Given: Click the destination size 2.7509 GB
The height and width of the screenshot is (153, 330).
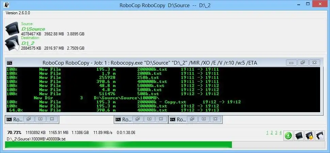Looking at the screenshot, I should coord(76,48).
